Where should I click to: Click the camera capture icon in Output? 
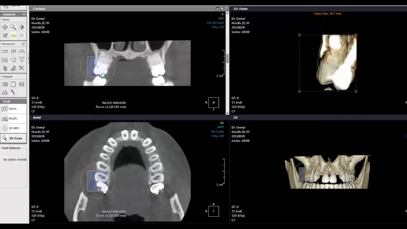[x=5, y=84]
